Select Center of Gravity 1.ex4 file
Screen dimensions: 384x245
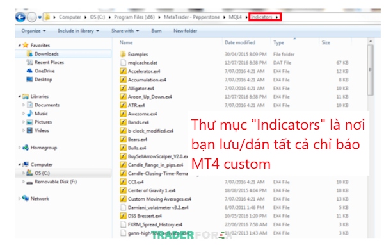[x=152, y=190]
